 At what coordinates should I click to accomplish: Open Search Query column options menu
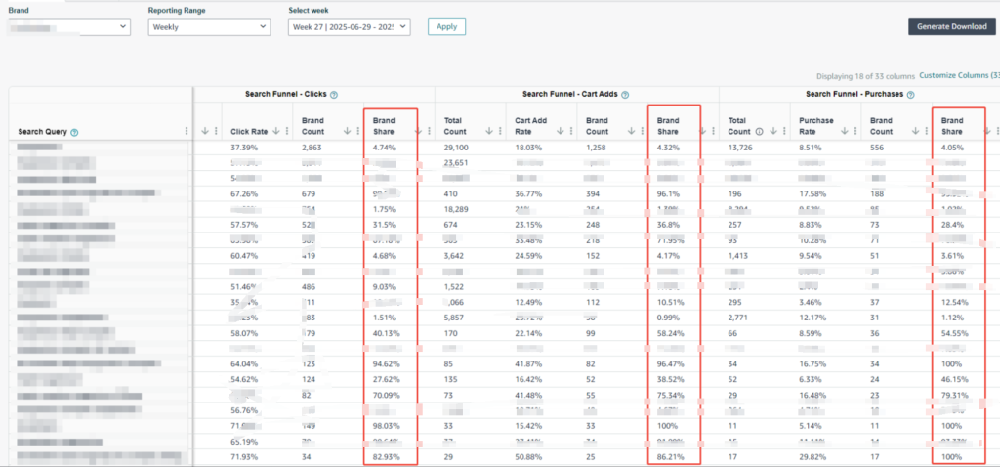(x=187, y=131)
